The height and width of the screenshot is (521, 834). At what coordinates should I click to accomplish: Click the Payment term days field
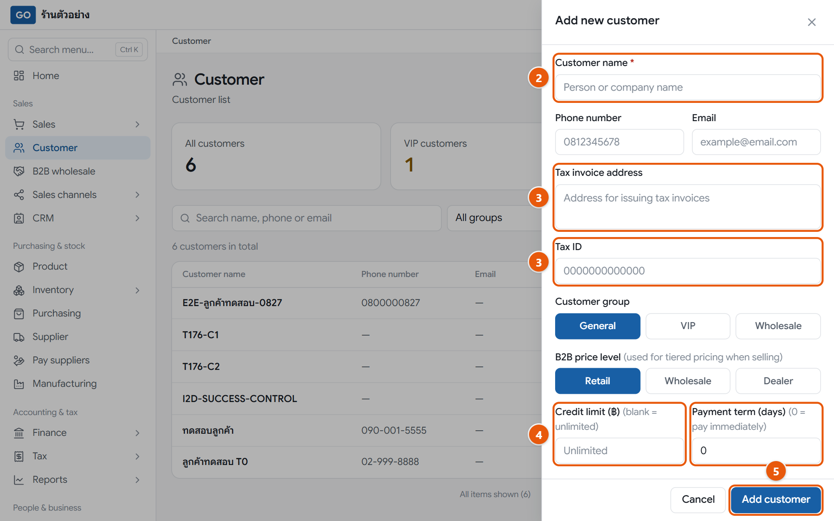pos(756,450)
